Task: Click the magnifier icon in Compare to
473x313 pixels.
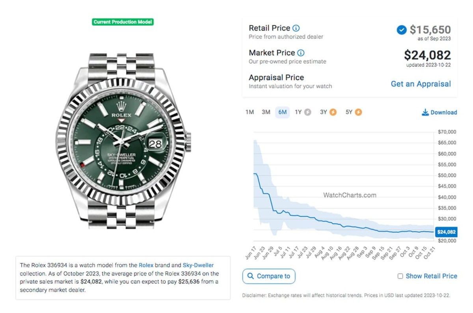Action: pos(251,276)
